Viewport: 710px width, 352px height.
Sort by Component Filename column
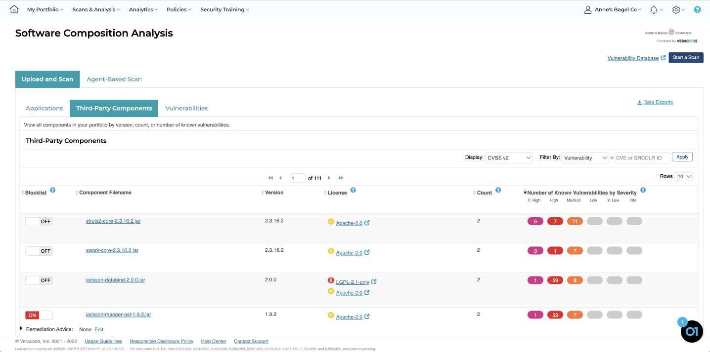coord(77,193)
